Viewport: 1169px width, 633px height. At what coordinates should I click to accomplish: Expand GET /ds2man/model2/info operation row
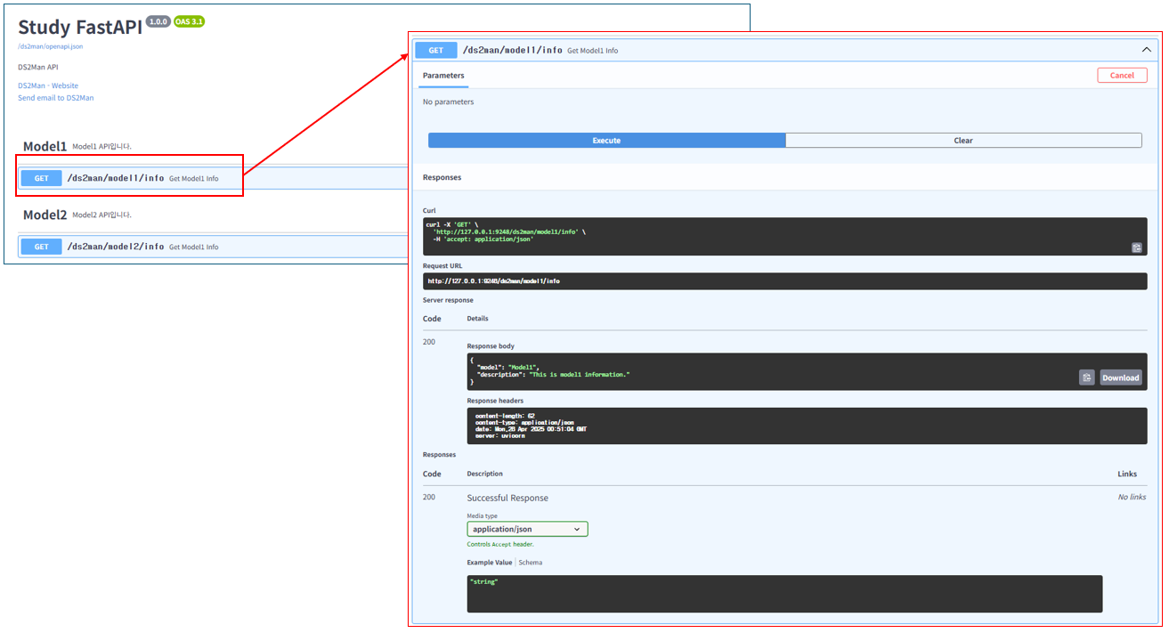point(211,247)
